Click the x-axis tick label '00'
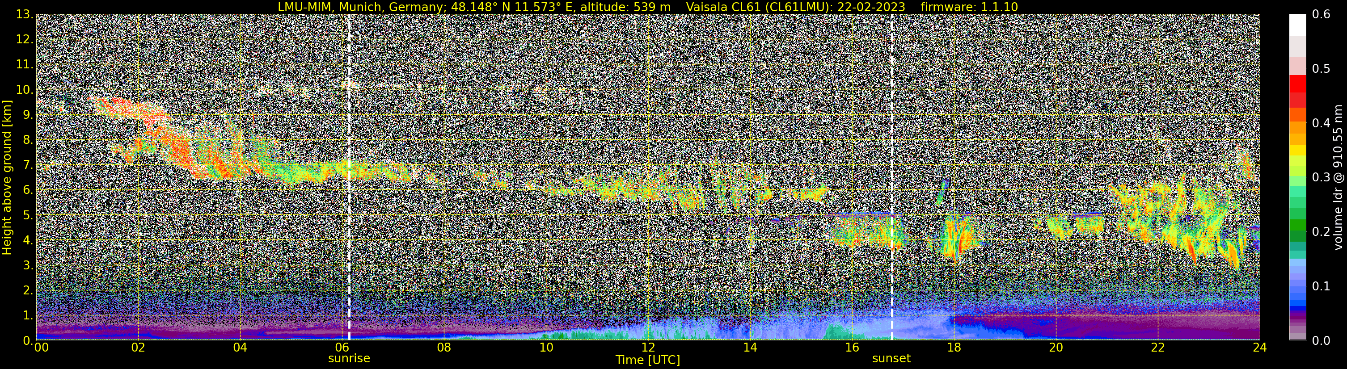The height and width of the screenshot is (369, 1347). (x=41, y=348)
